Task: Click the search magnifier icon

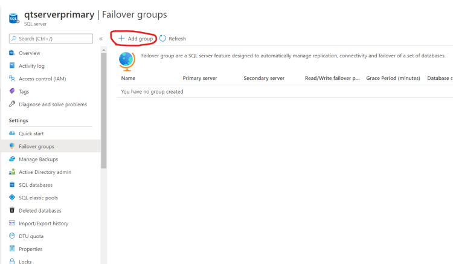Action: pyautogui.click(x=14, y=39)
